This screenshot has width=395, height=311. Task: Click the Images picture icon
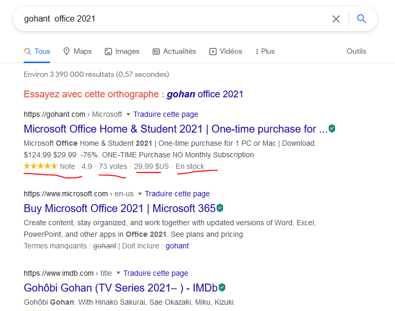click(108, 52)
